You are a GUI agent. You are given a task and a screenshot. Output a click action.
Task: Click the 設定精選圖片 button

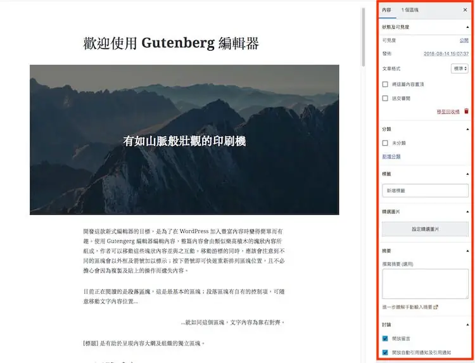pyautogui.click(x=425, y=229)
